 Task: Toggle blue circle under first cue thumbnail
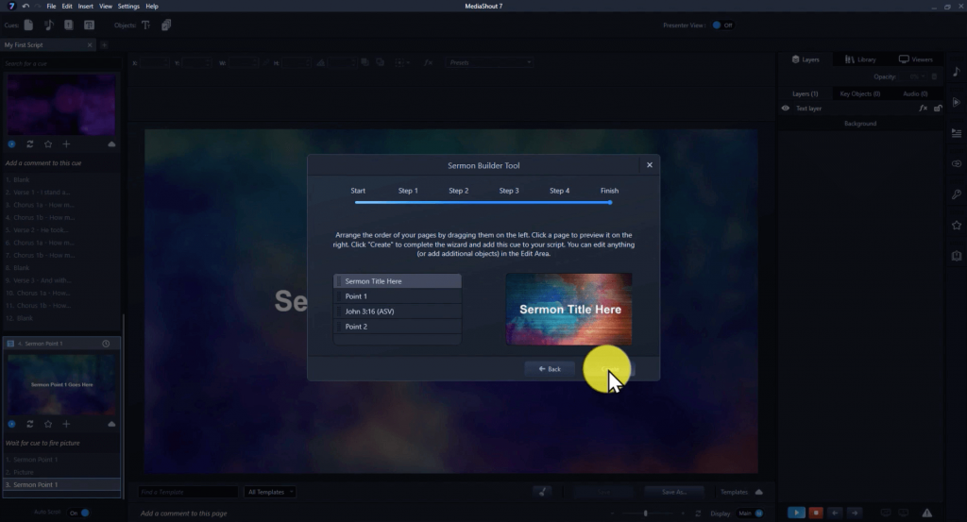tap(11, 144)
